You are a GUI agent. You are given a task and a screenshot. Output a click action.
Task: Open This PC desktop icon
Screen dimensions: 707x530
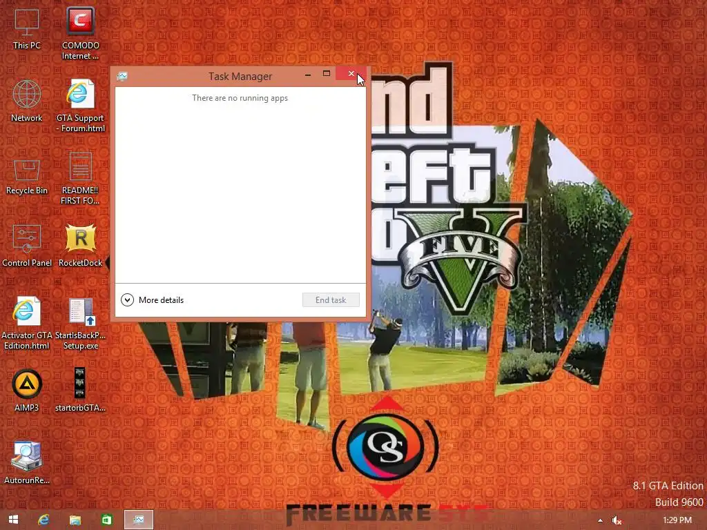27,28
